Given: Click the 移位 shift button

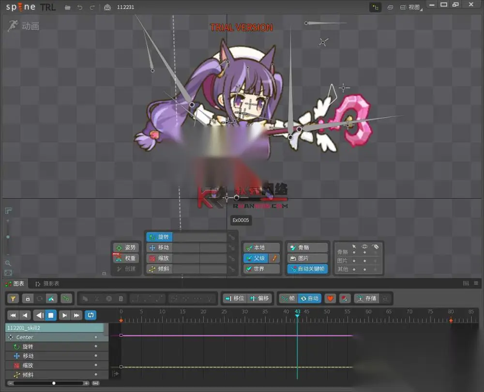Looking at the screenshot, I should 235,299.
